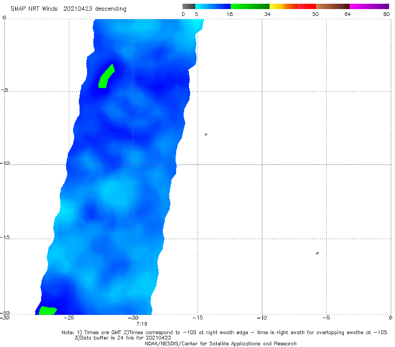395x347 pixels.
Task: Select the '-25' longitude label on the bottom axis
Action: click(x=69, y=318)
